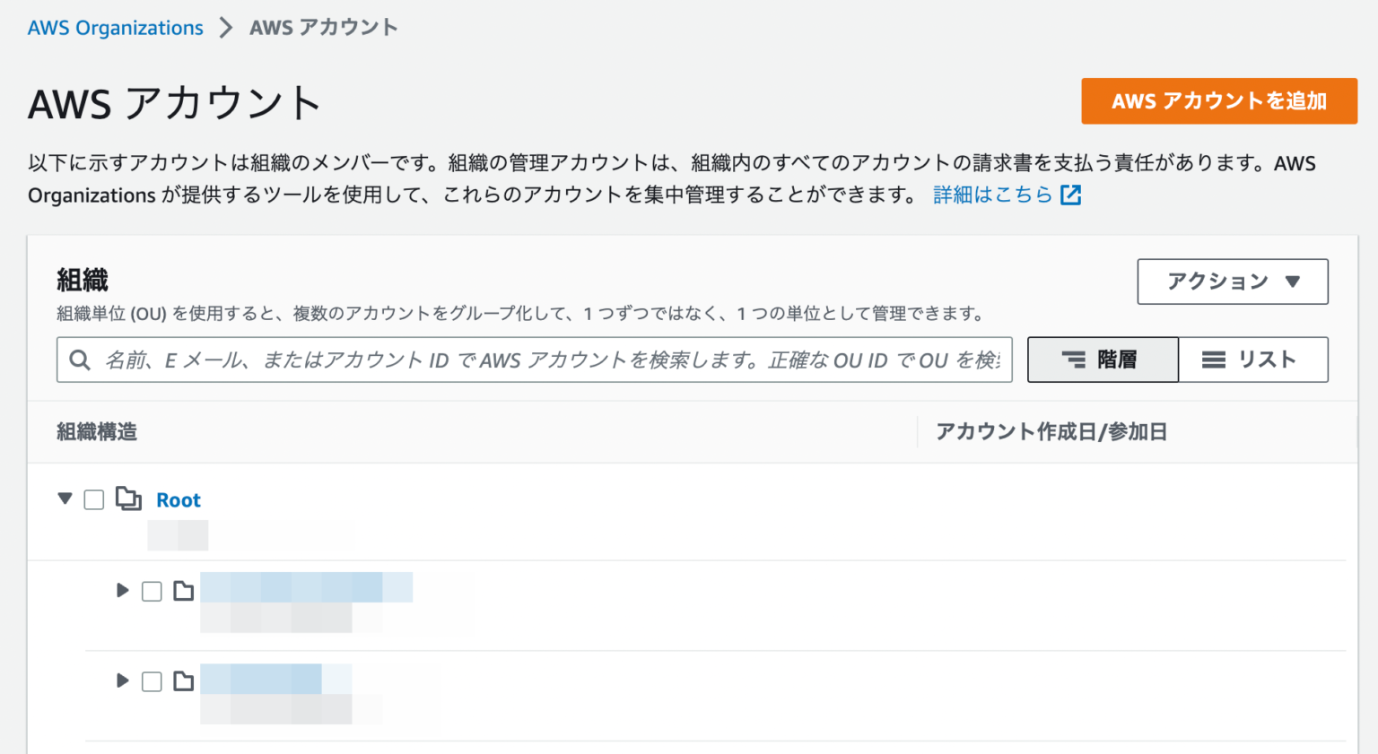
Task: Check the second OU's checkbox
Action: 151,681
